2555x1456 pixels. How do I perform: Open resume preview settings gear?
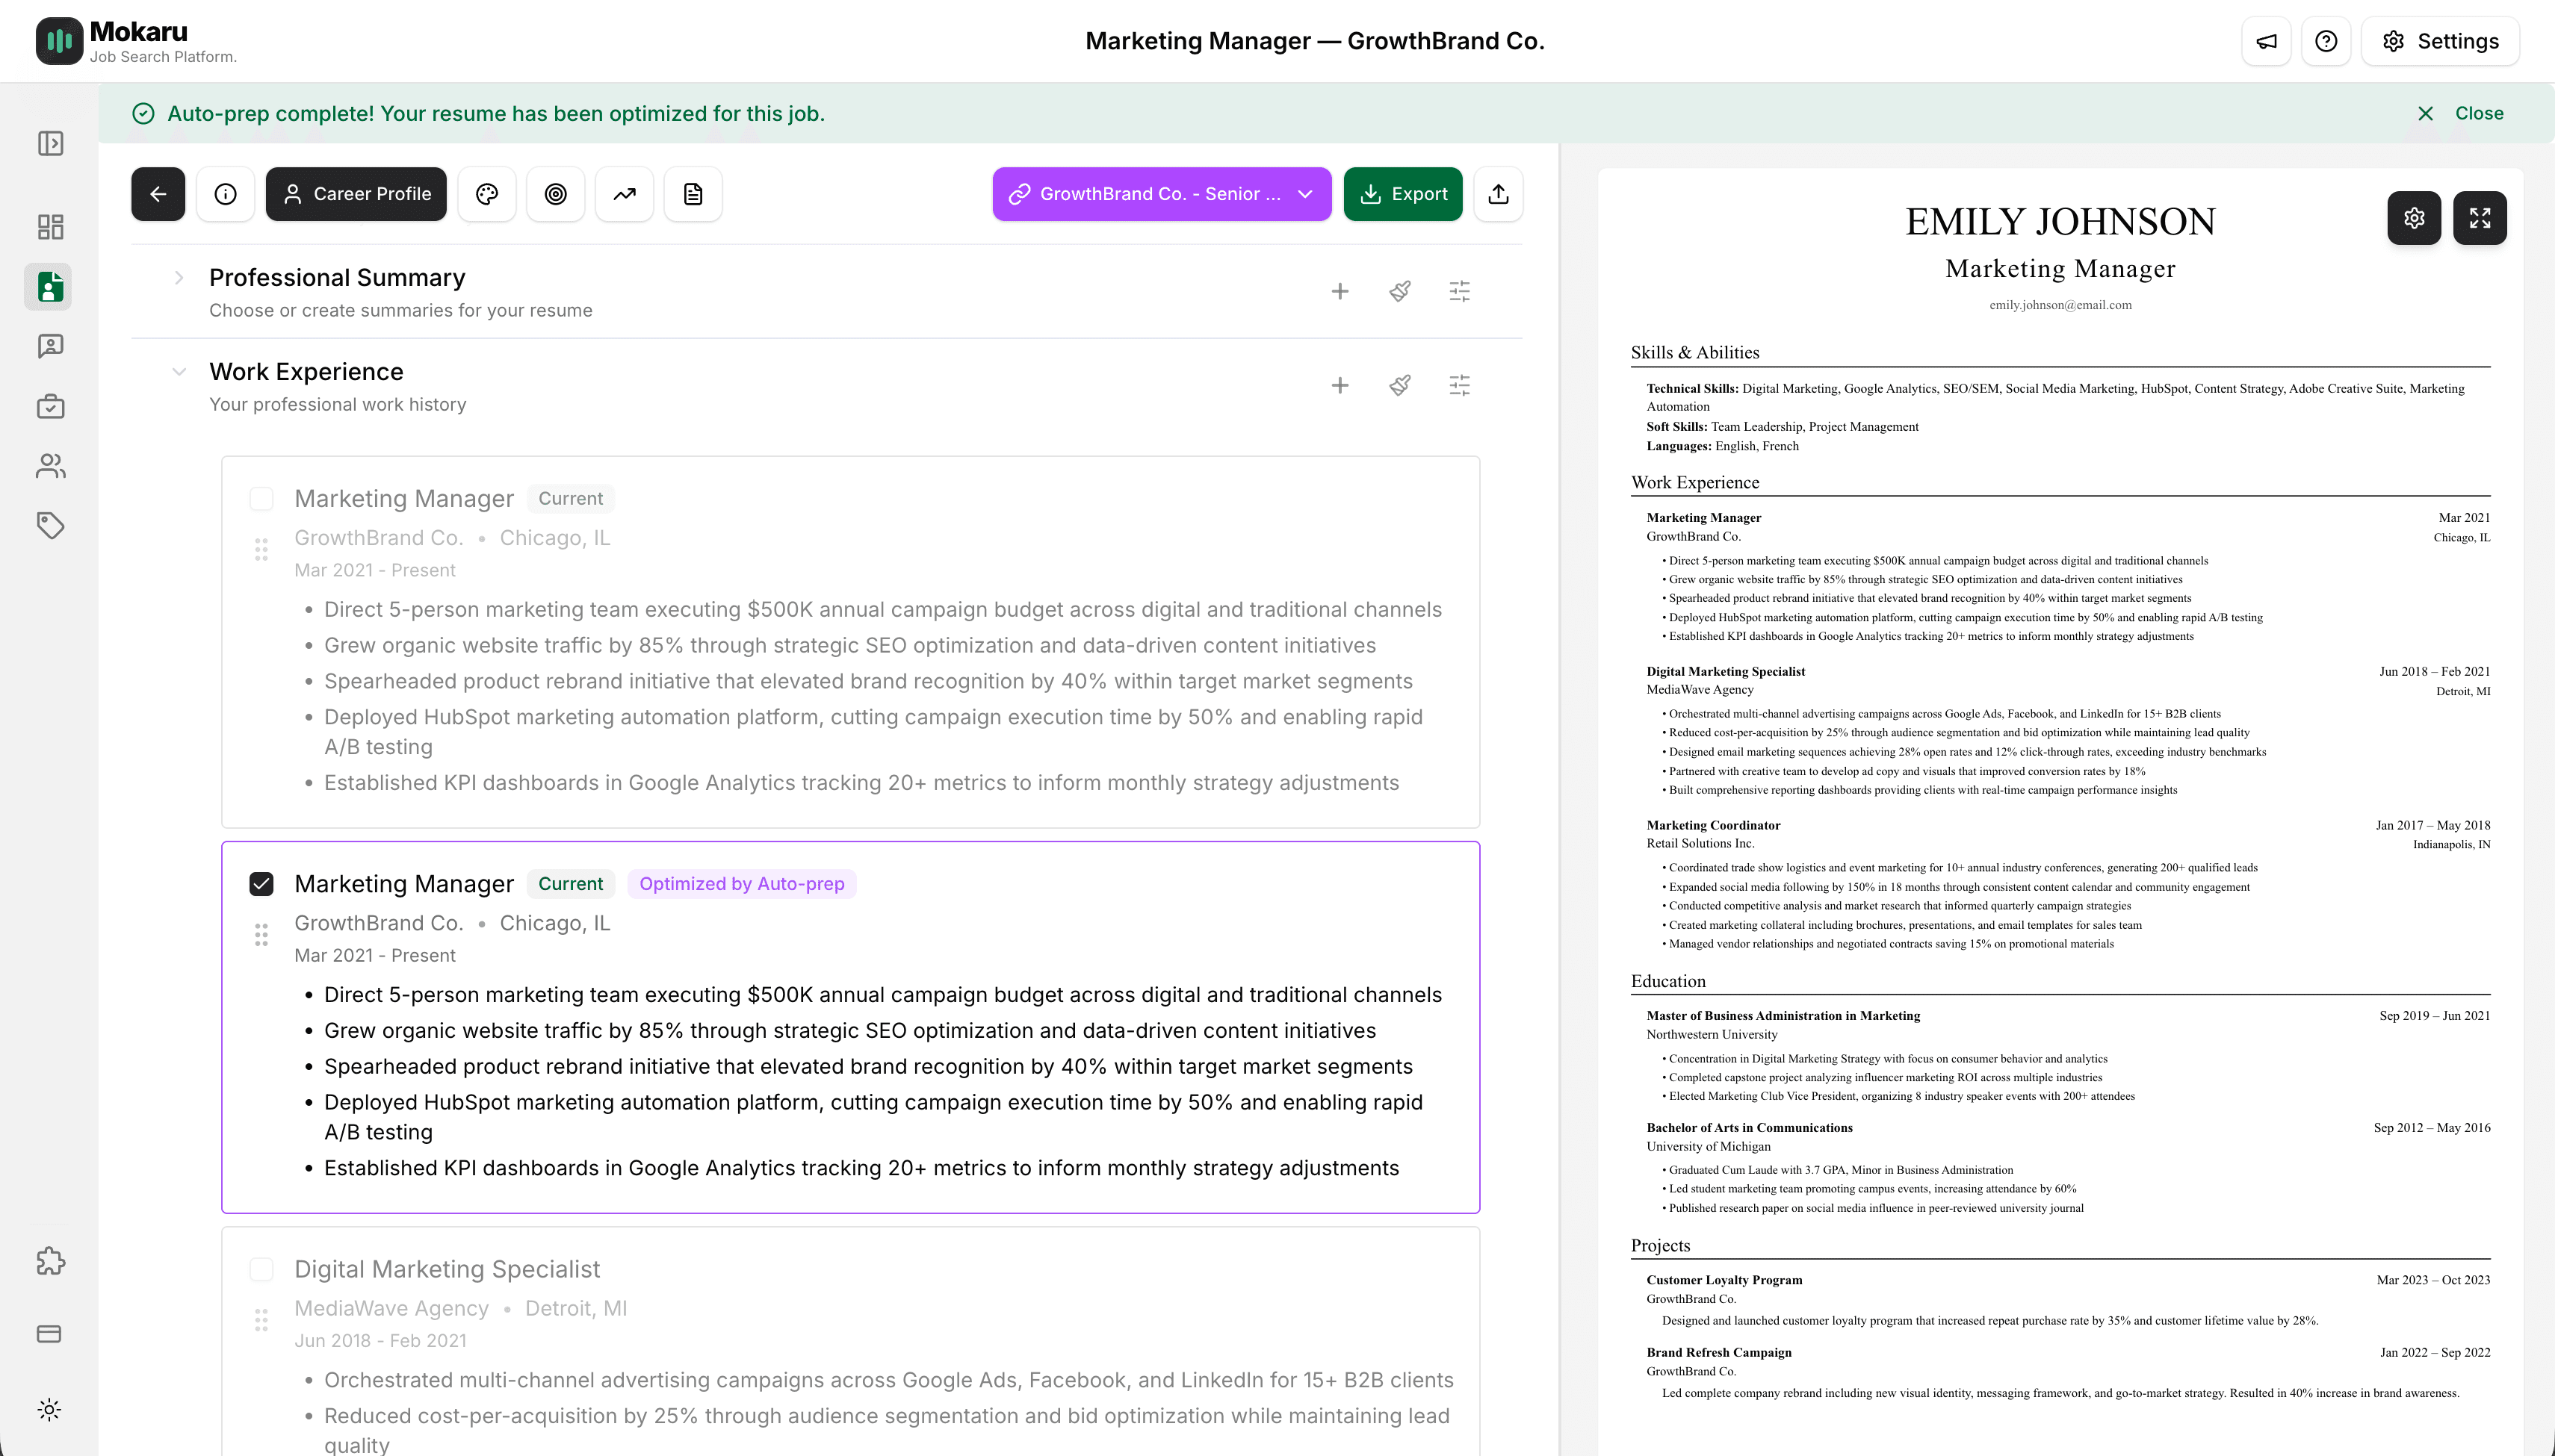coord(2415,217)
